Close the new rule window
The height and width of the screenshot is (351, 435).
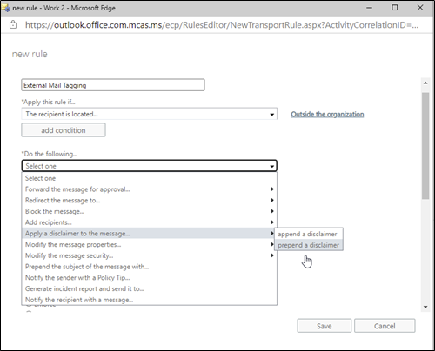420,8
